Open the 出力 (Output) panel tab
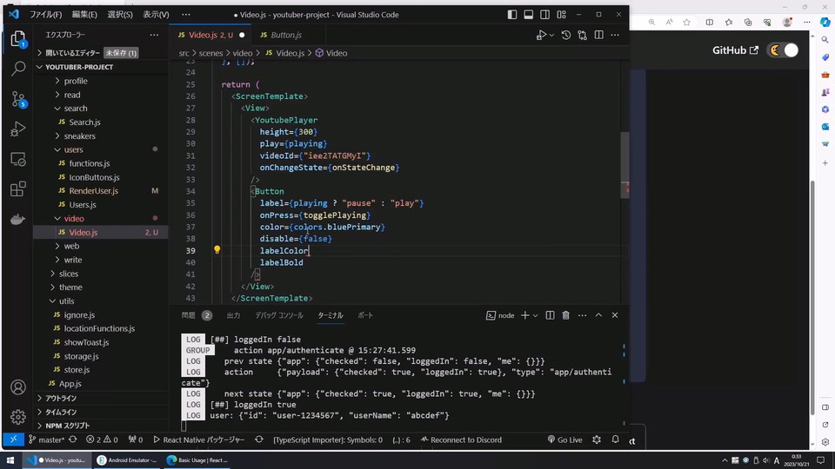This screenshot has height=469, width=835. (x=233, y=315)
